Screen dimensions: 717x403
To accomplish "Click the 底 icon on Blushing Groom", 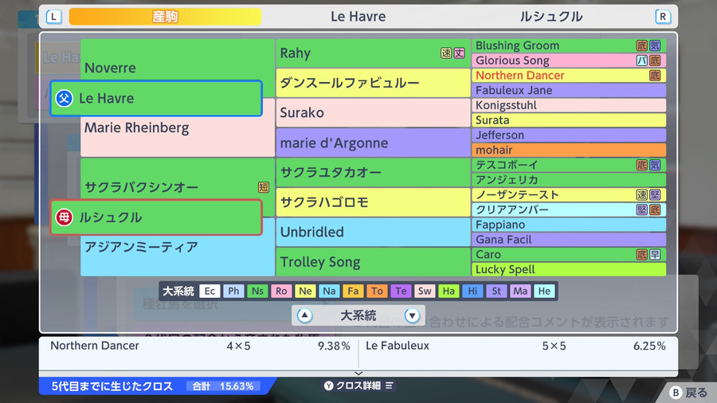I will coord(642,45).
